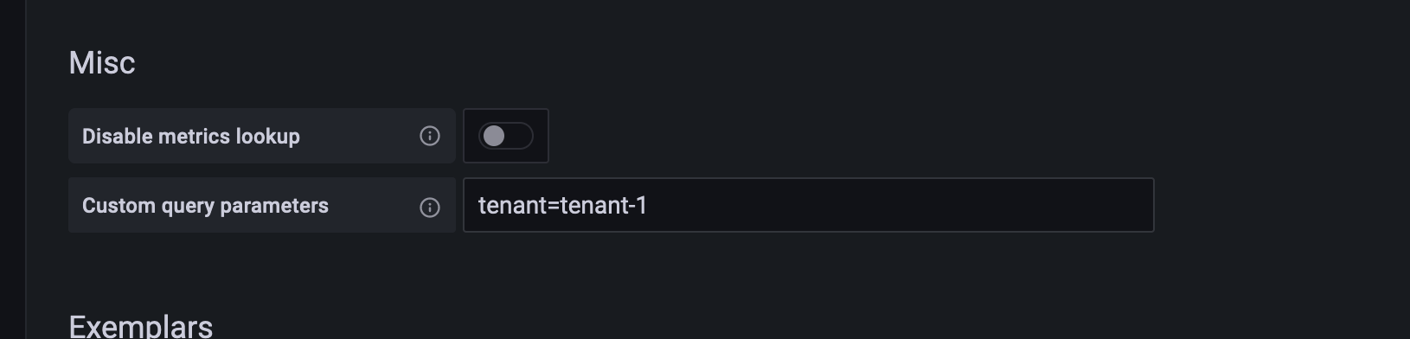Place cursor at end of tenant=tenant-1

(x=649, y=205)
